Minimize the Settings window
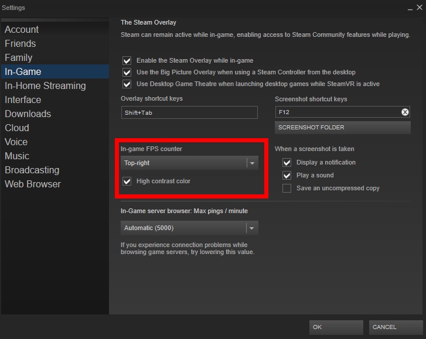The image size is (426, 339). point(410,8)
